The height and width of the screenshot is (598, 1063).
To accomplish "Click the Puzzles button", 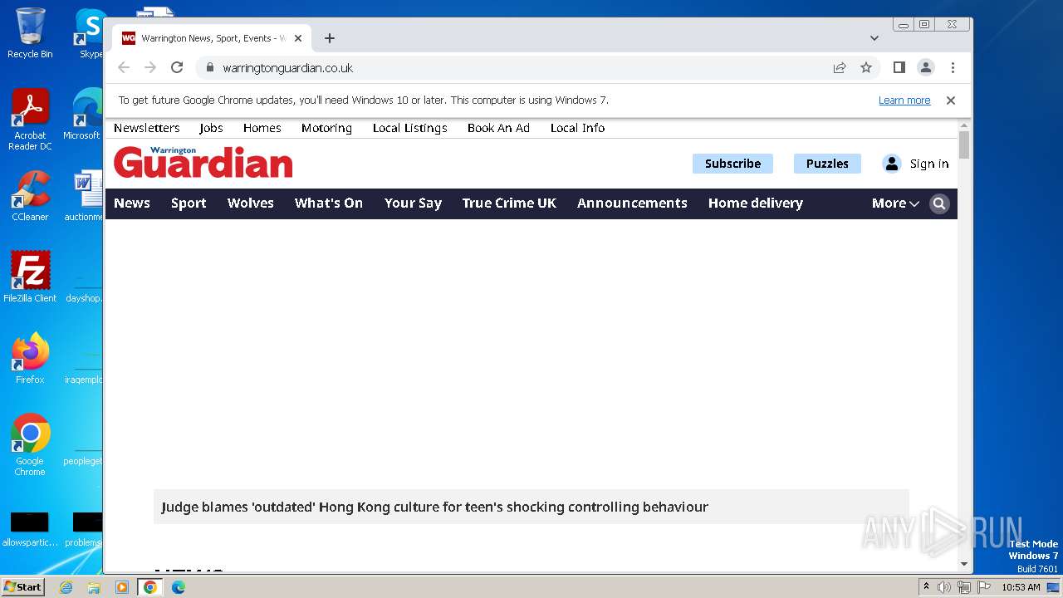I will pyautogui.click(x=827, y=164).
